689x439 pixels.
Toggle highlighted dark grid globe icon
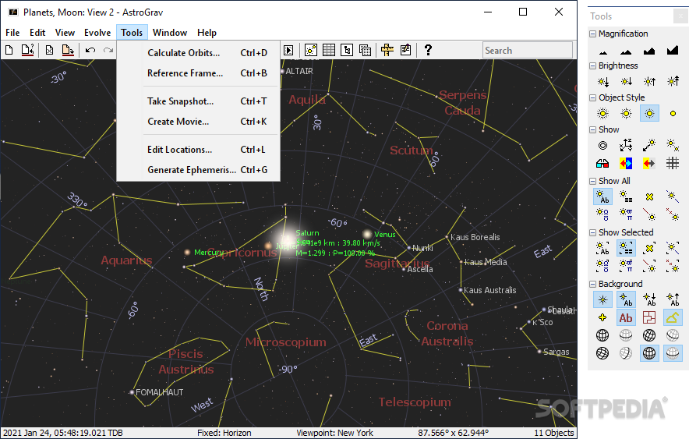point(649,353)
